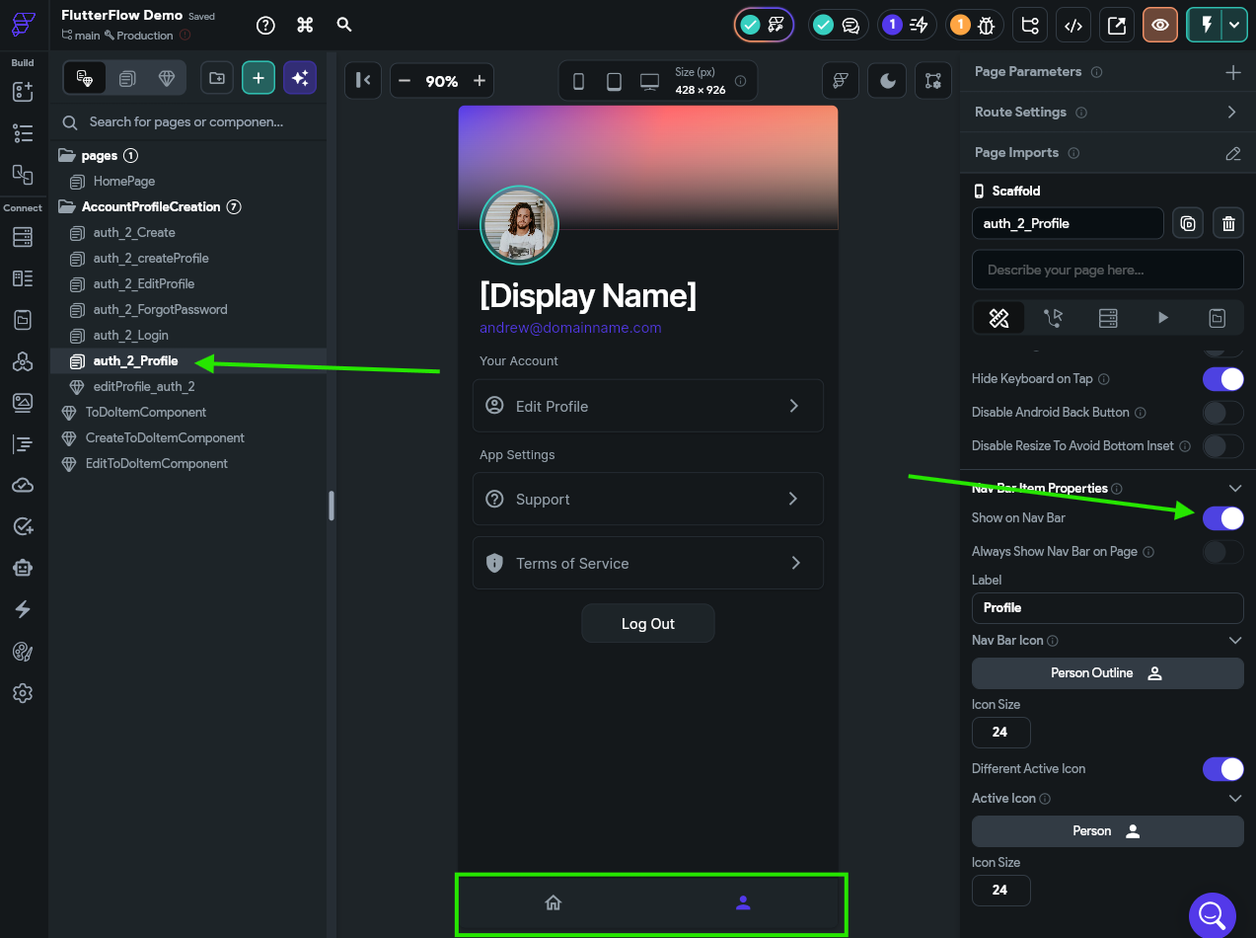This screenshot has height=938, width=1256.
Task: Open the Animations play tab
Action: (x=1163, y=318)
